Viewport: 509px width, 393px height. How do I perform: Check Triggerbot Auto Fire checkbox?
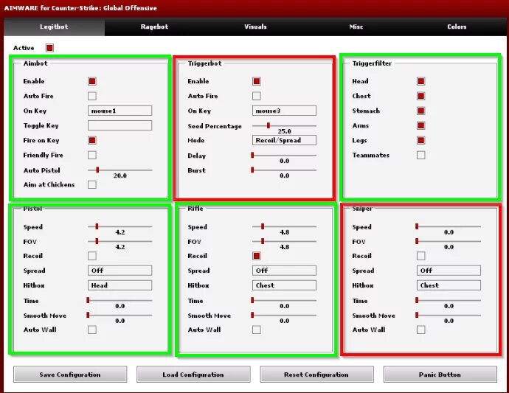(x=257, y=96)
